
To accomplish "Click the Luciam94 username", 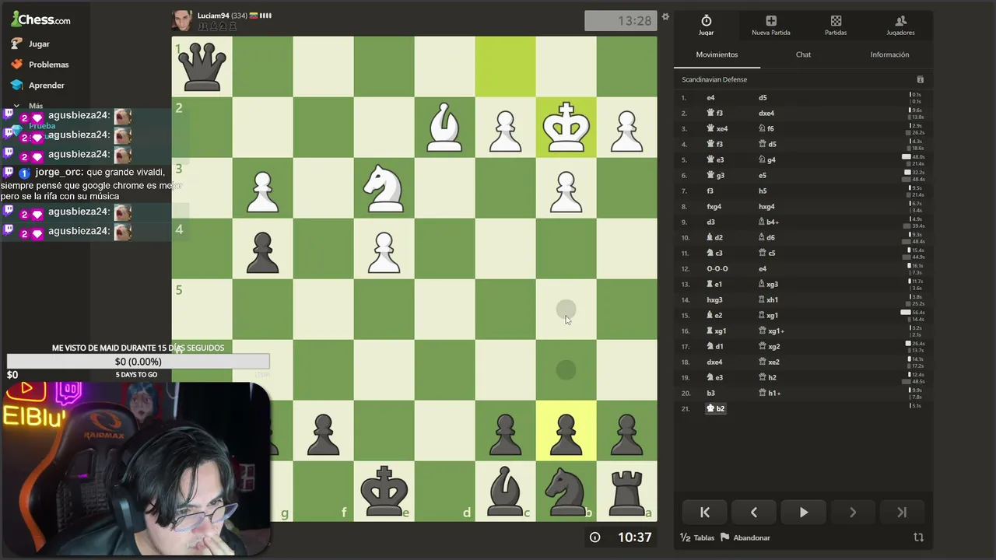I will coord(212,16).
